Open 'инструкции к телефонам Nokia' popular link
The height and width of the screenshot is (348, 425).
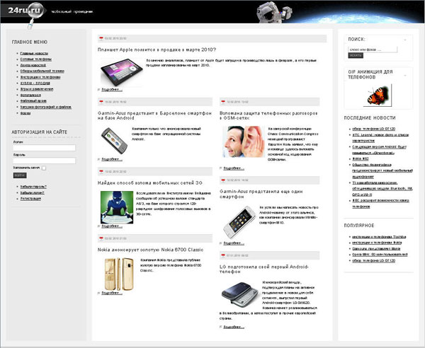(x=377, y=243)
